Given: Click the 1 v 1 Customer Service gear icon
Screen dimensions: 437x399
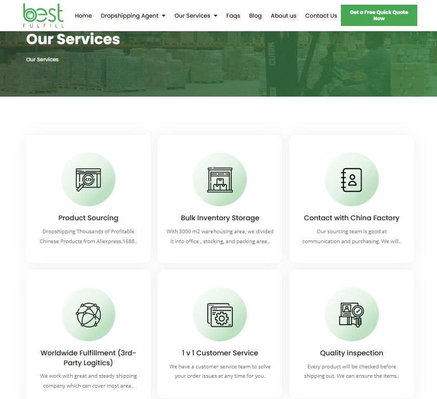Looking at the screenshot, I should [220, 315].
